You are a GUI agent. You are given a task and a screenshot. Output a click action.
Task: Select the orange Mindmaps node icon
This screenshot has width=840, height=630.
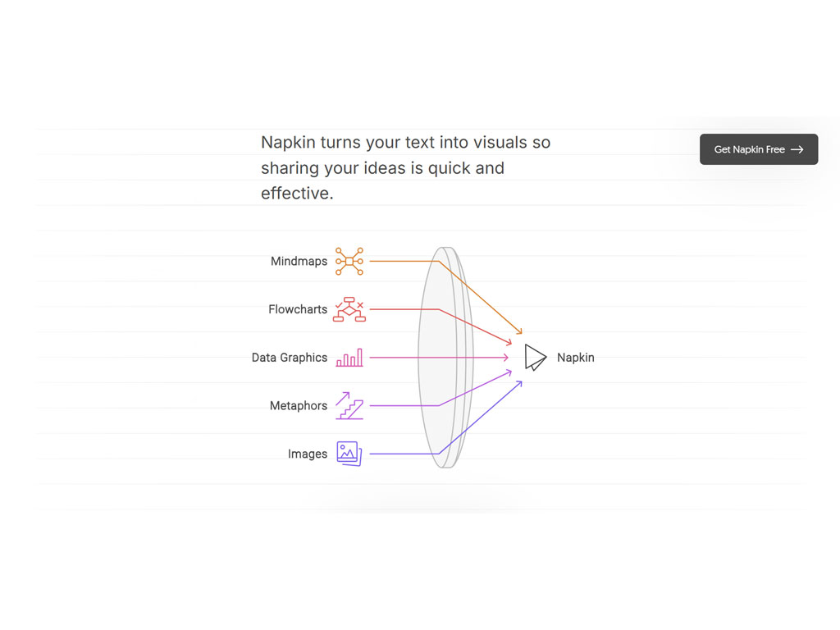(349, 261)
